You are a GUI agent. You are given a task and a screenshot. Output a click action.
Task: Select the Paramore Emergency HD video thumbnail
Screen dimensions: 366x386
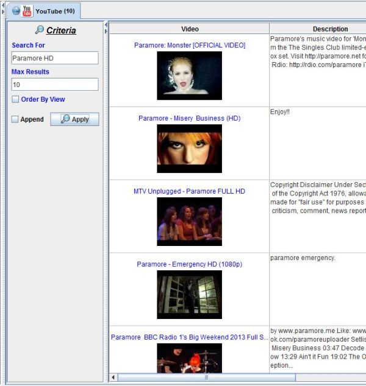point(189,294)
